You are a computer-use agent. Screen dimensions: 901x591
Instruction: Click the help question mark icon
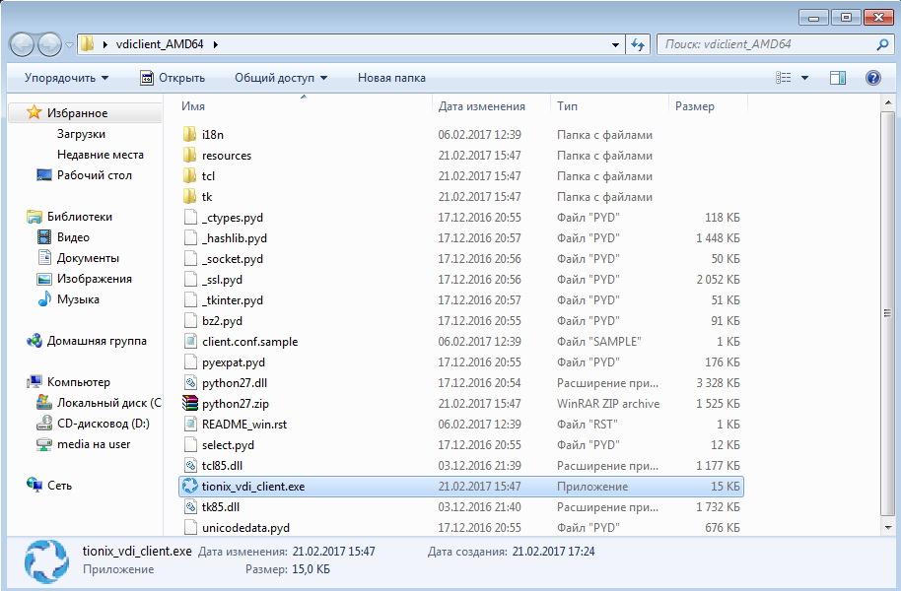(x=872, y=78)
